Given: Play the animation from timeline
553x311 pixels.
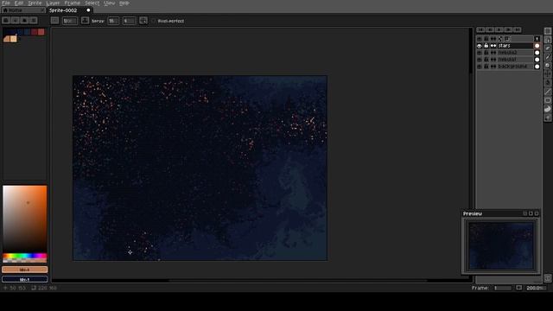Looking at the screenshot, I should tap(499, 30).
